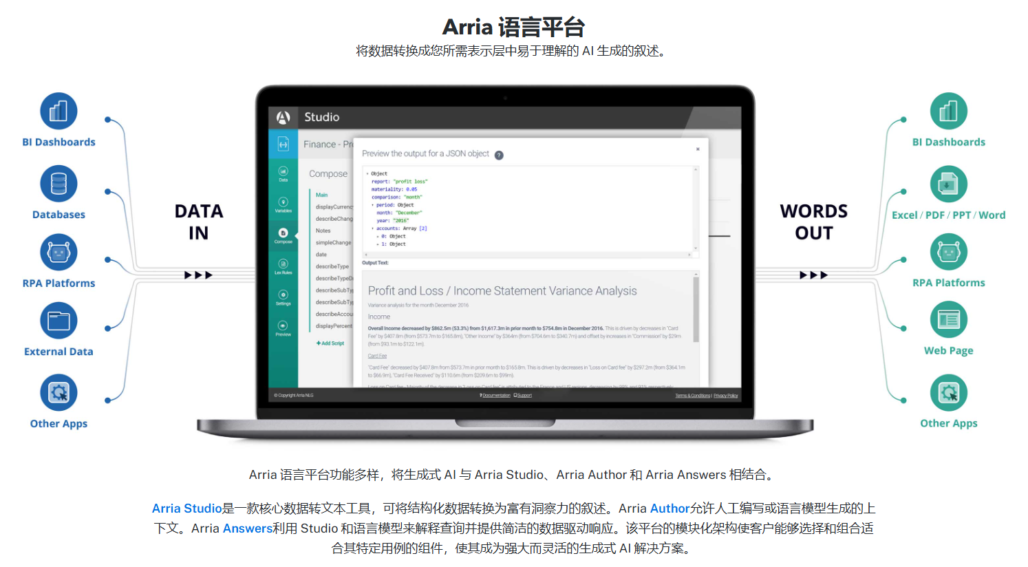Click the DATA IN label
1028x567 pixels.
(x=199, y=222)
